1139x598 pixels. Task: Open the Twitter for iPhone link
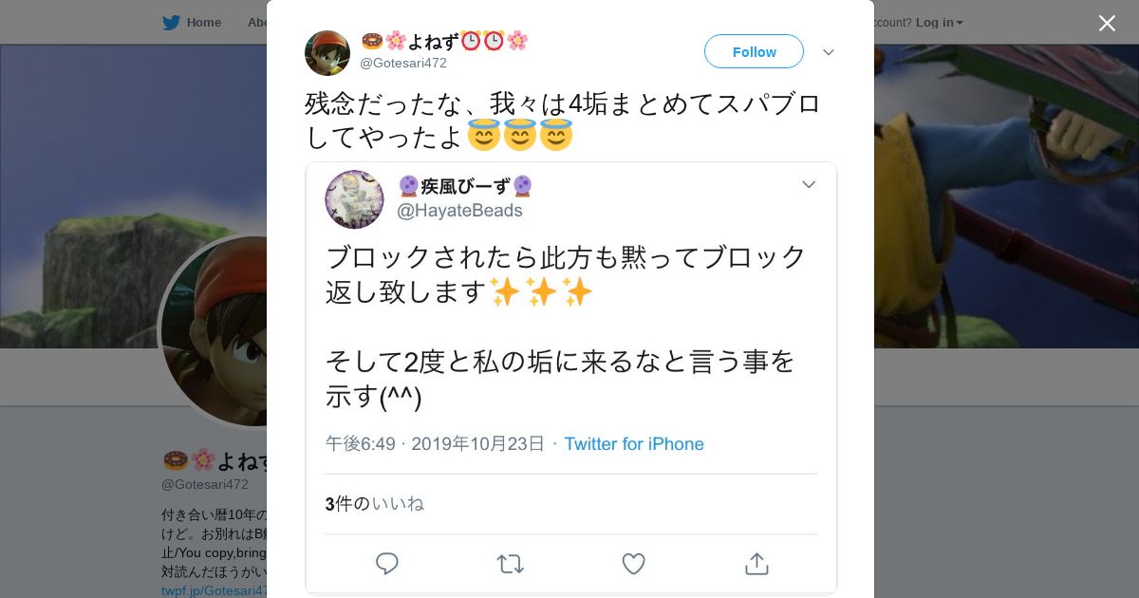click(634, 443)
